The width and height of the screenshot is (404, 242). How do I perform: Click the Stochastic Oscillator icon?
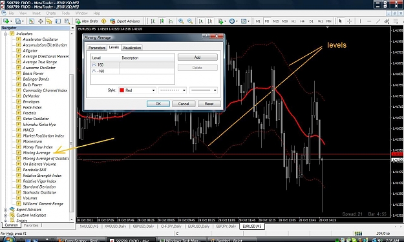pos(19,192)
